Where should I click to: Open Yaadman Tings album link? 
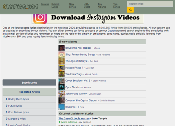click(74, 74)
